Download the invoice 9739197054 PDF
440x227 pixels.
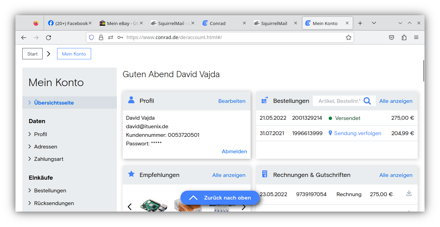(x=409, y=194)
